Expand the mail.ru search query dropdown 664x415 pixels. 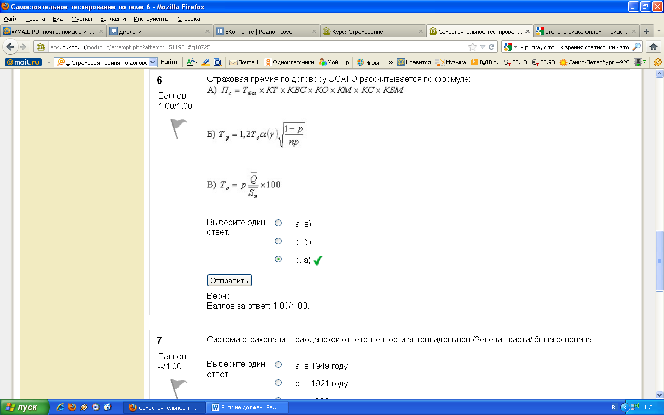pos(153,62)
